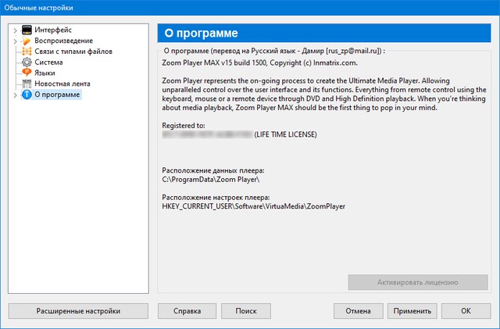500x329 pixels.
Task: Expand the Воспроизведение tree node
Action: (15, 41)
